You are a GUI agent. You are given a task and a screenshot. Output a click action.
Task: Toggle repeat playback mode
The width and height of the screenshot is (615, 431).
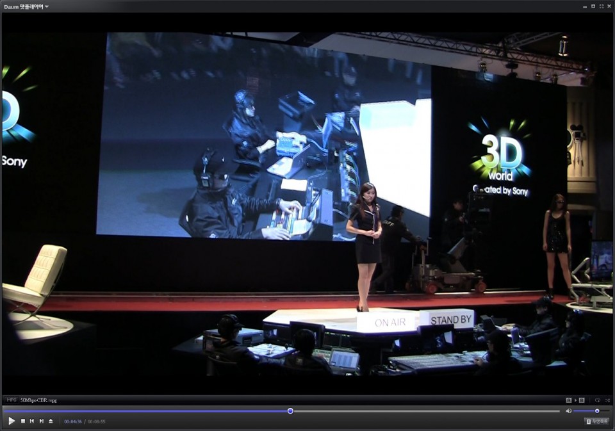click(x=597, y=400)
